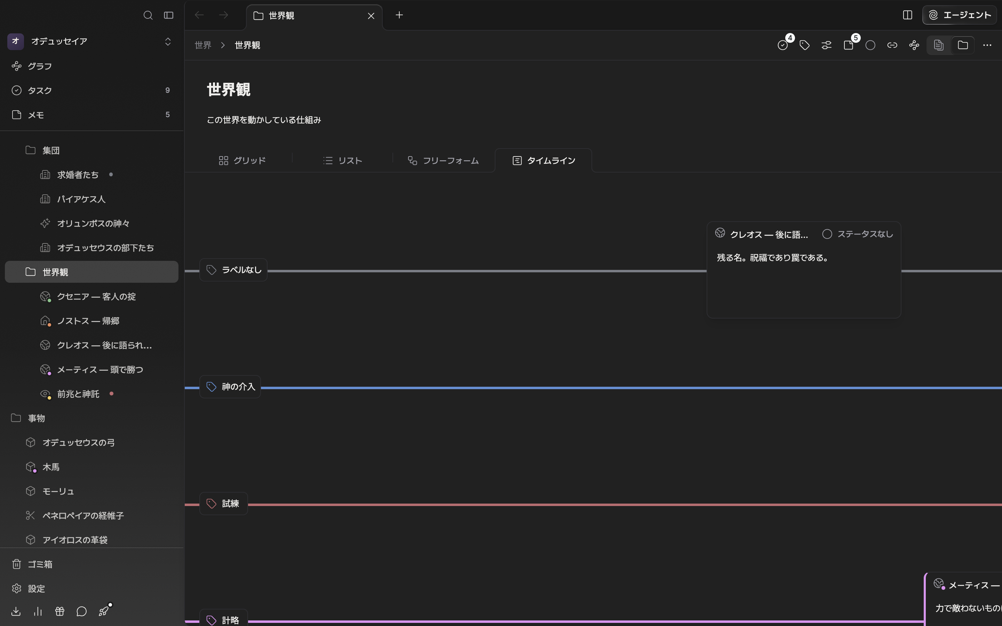Open the tasks checkmark icon with badge 4
This screenshot has height=626, width=1002.
782,45
